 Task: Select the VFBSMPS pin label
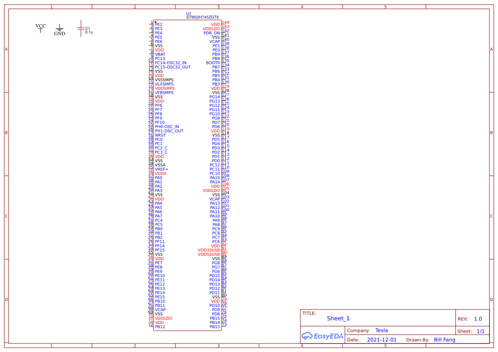[164, 93]
